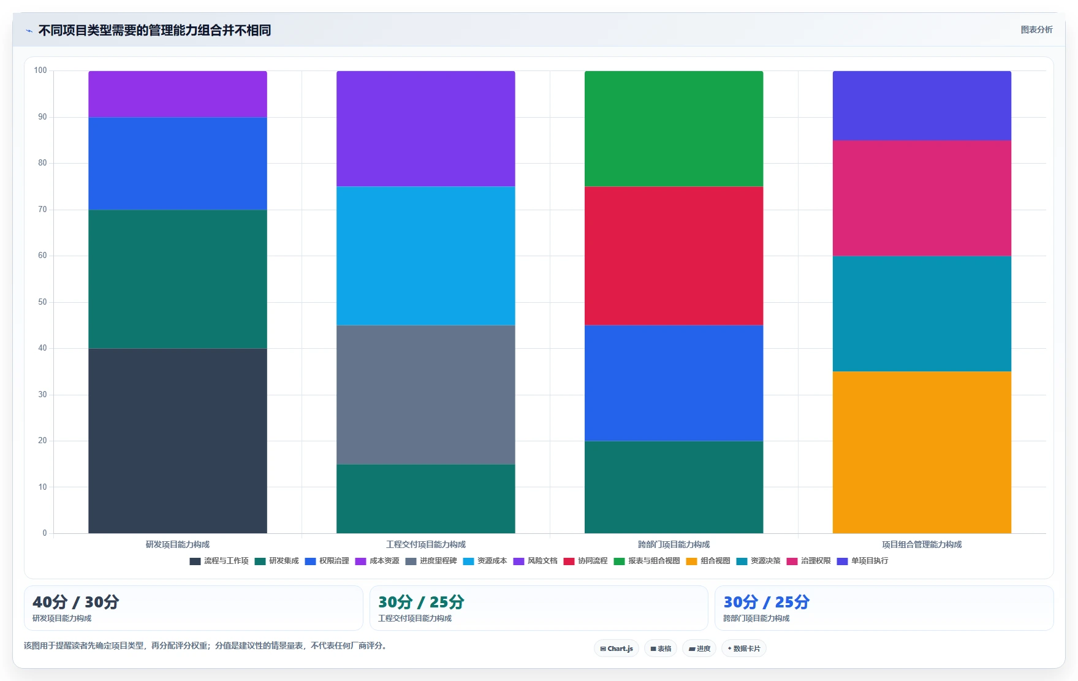The image size is (1078, 681).
Task: Click the y-axis value 100
Action: [40, 70]
